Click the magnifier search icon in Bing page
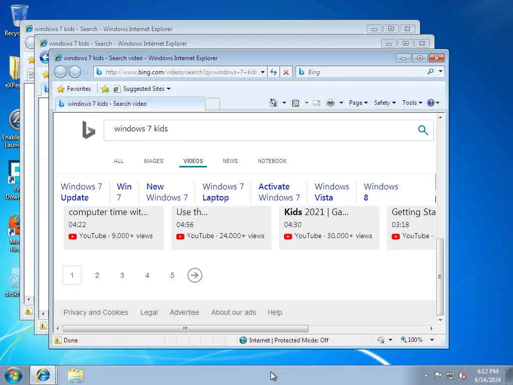The image size is (513, 385). tap(423, 130)
